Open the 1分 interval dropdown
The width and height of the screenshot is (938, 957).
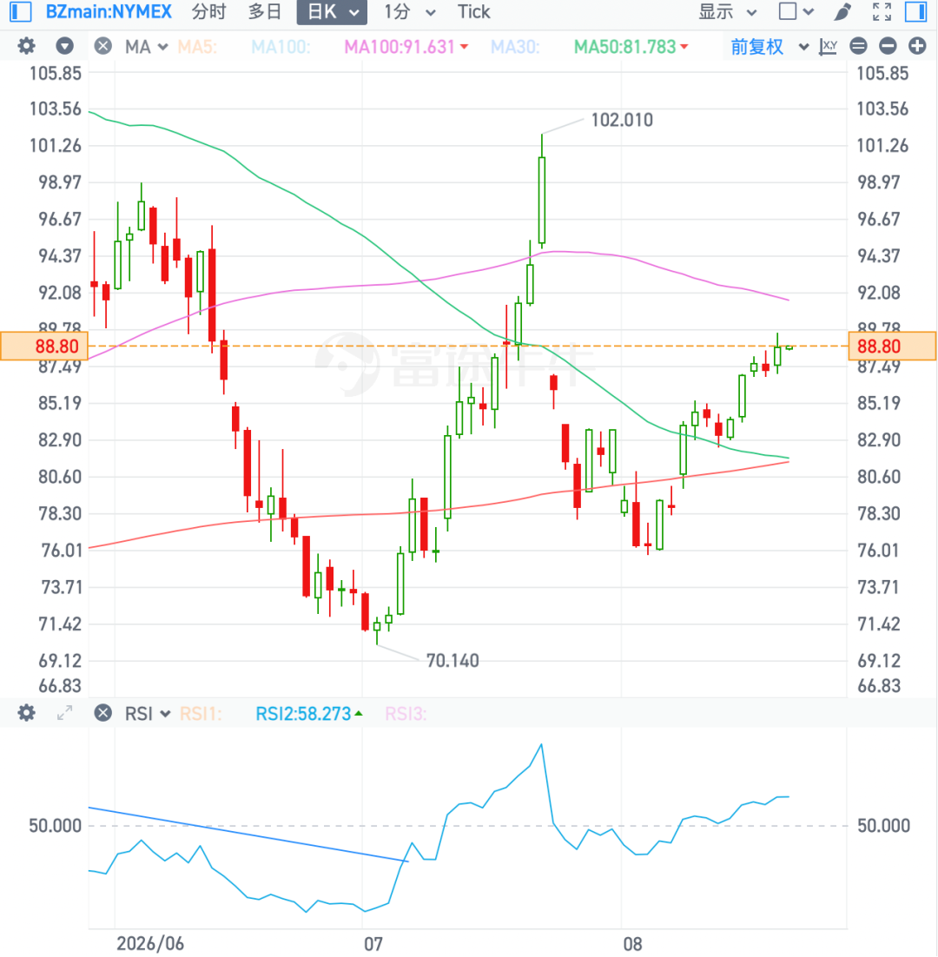409,11
